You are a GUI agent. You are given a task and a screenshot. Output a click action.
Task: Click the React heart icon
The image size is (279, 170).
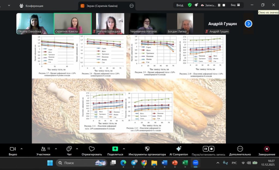click(x=92, y=149)
